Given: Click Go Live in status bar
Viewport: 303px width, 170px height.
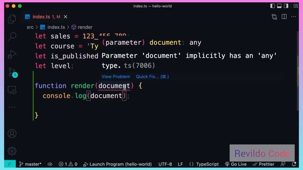Looking at the screenshot, I should tap(236, 164).
